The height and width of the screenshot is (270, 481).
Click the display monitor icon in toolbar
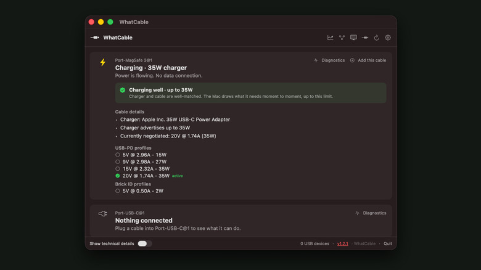tap(353, 38)
